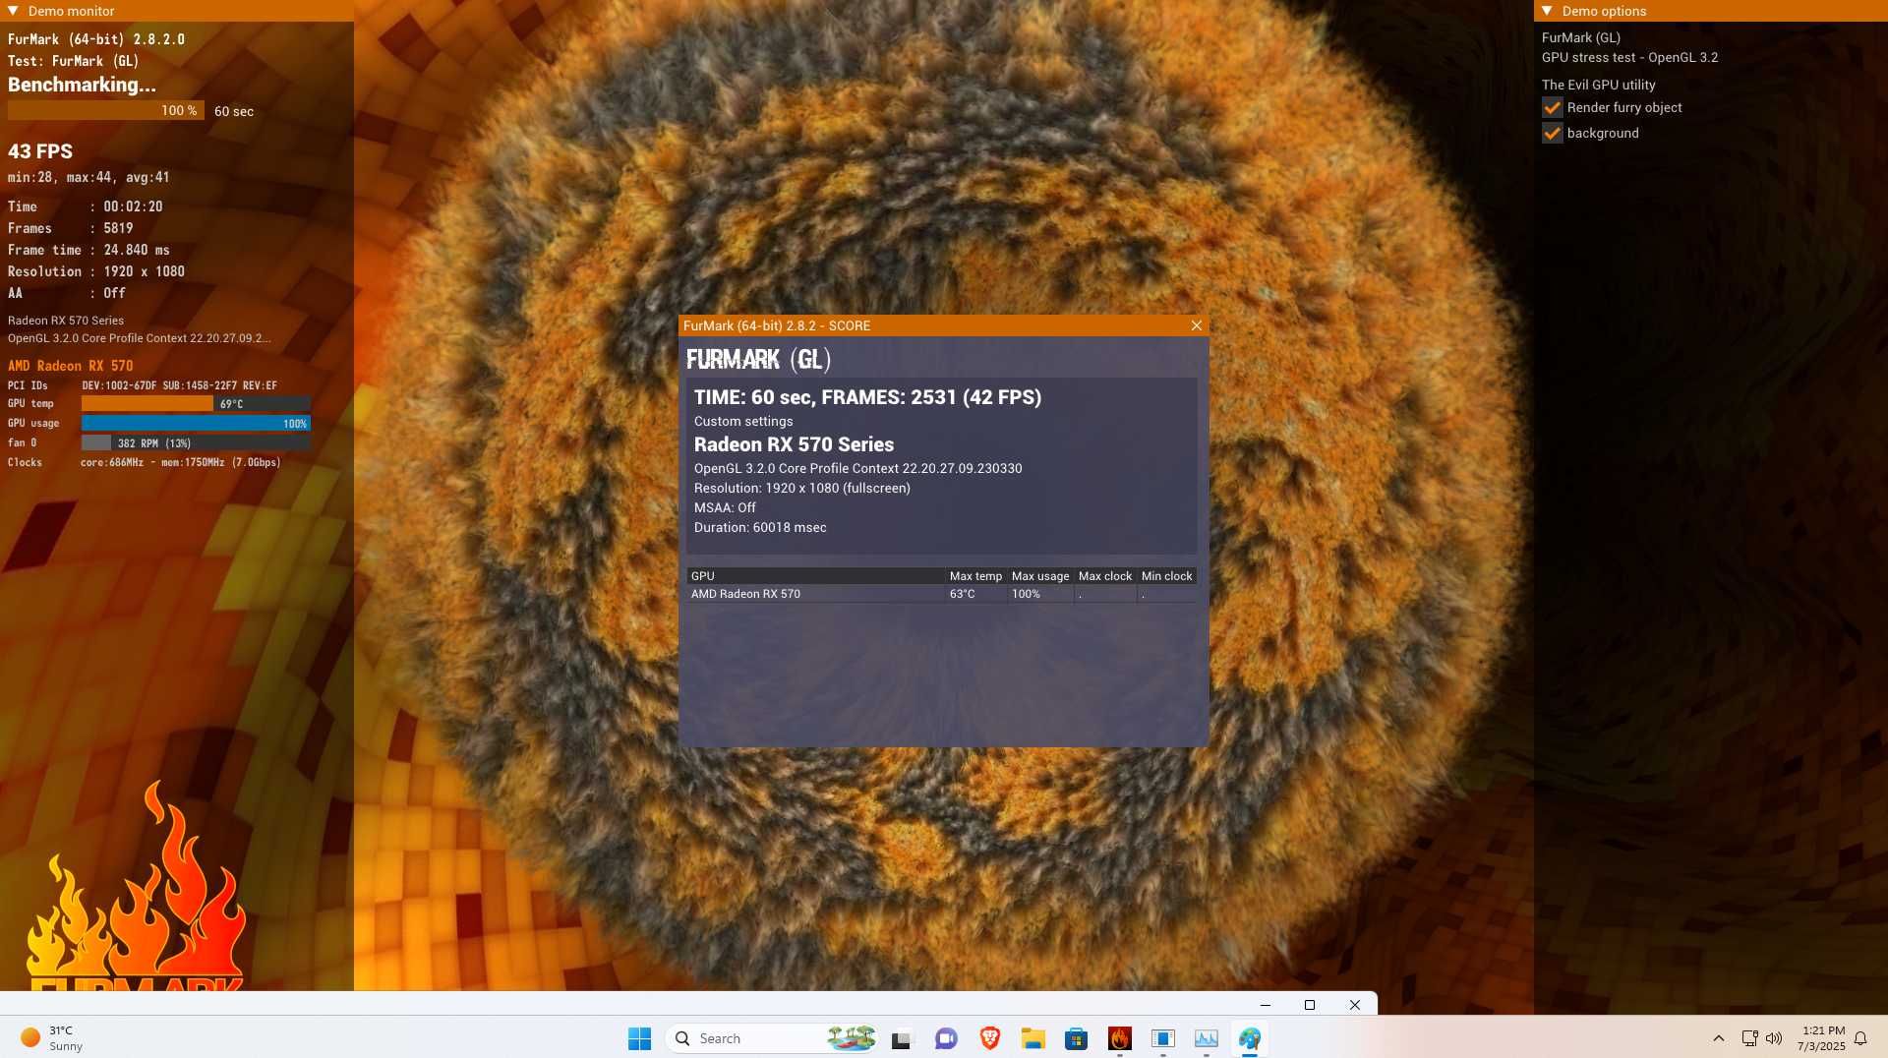The image size is (1888, 1058).
Task: Toggle the background checkbox
Action: point(1553,133)
